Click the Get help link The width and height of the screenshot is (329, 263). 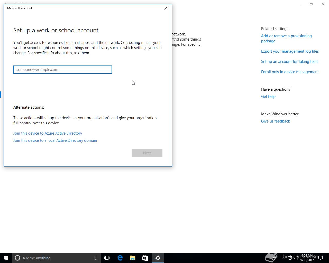[268, 97]
